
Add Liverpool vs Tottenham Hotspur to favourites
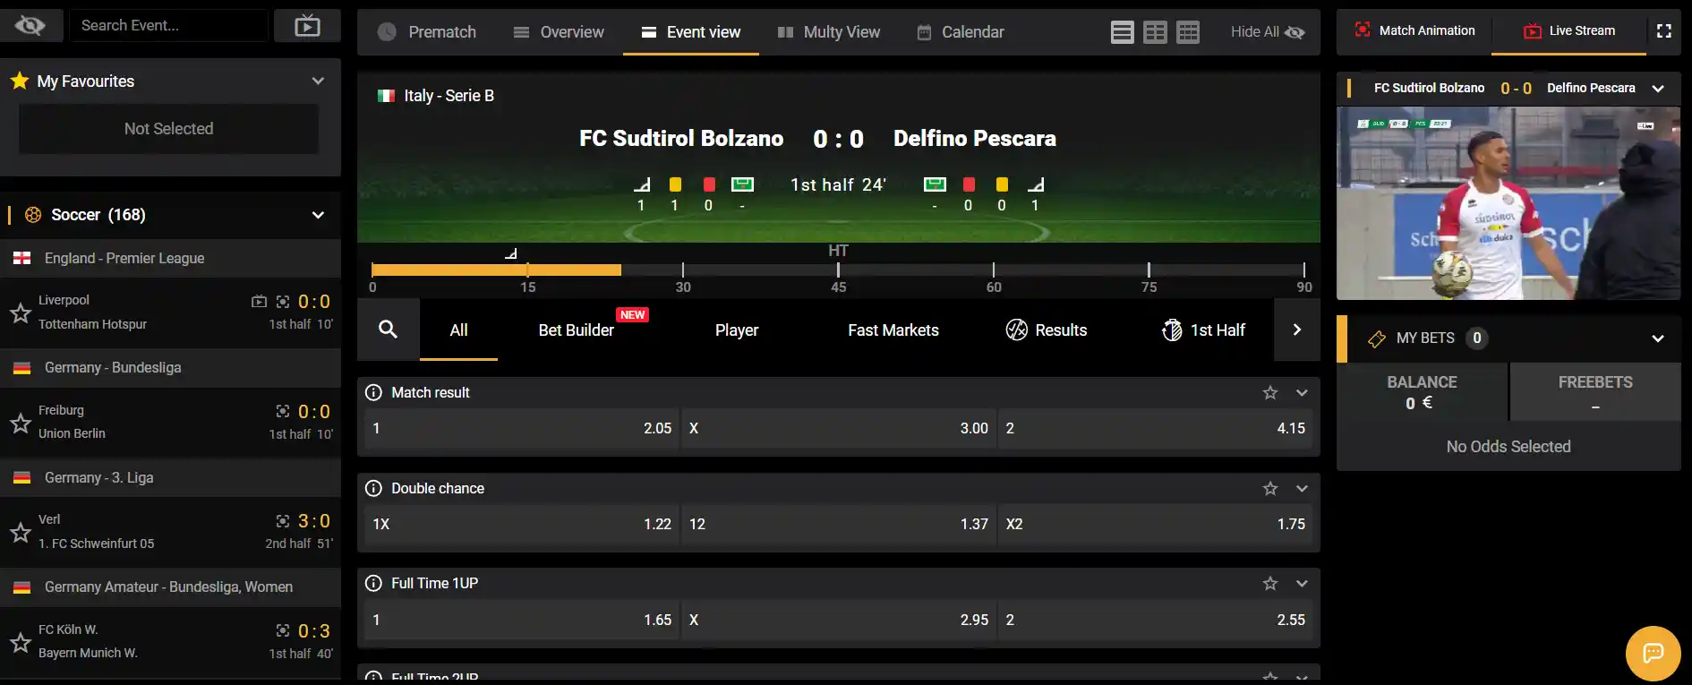point(21,313)
